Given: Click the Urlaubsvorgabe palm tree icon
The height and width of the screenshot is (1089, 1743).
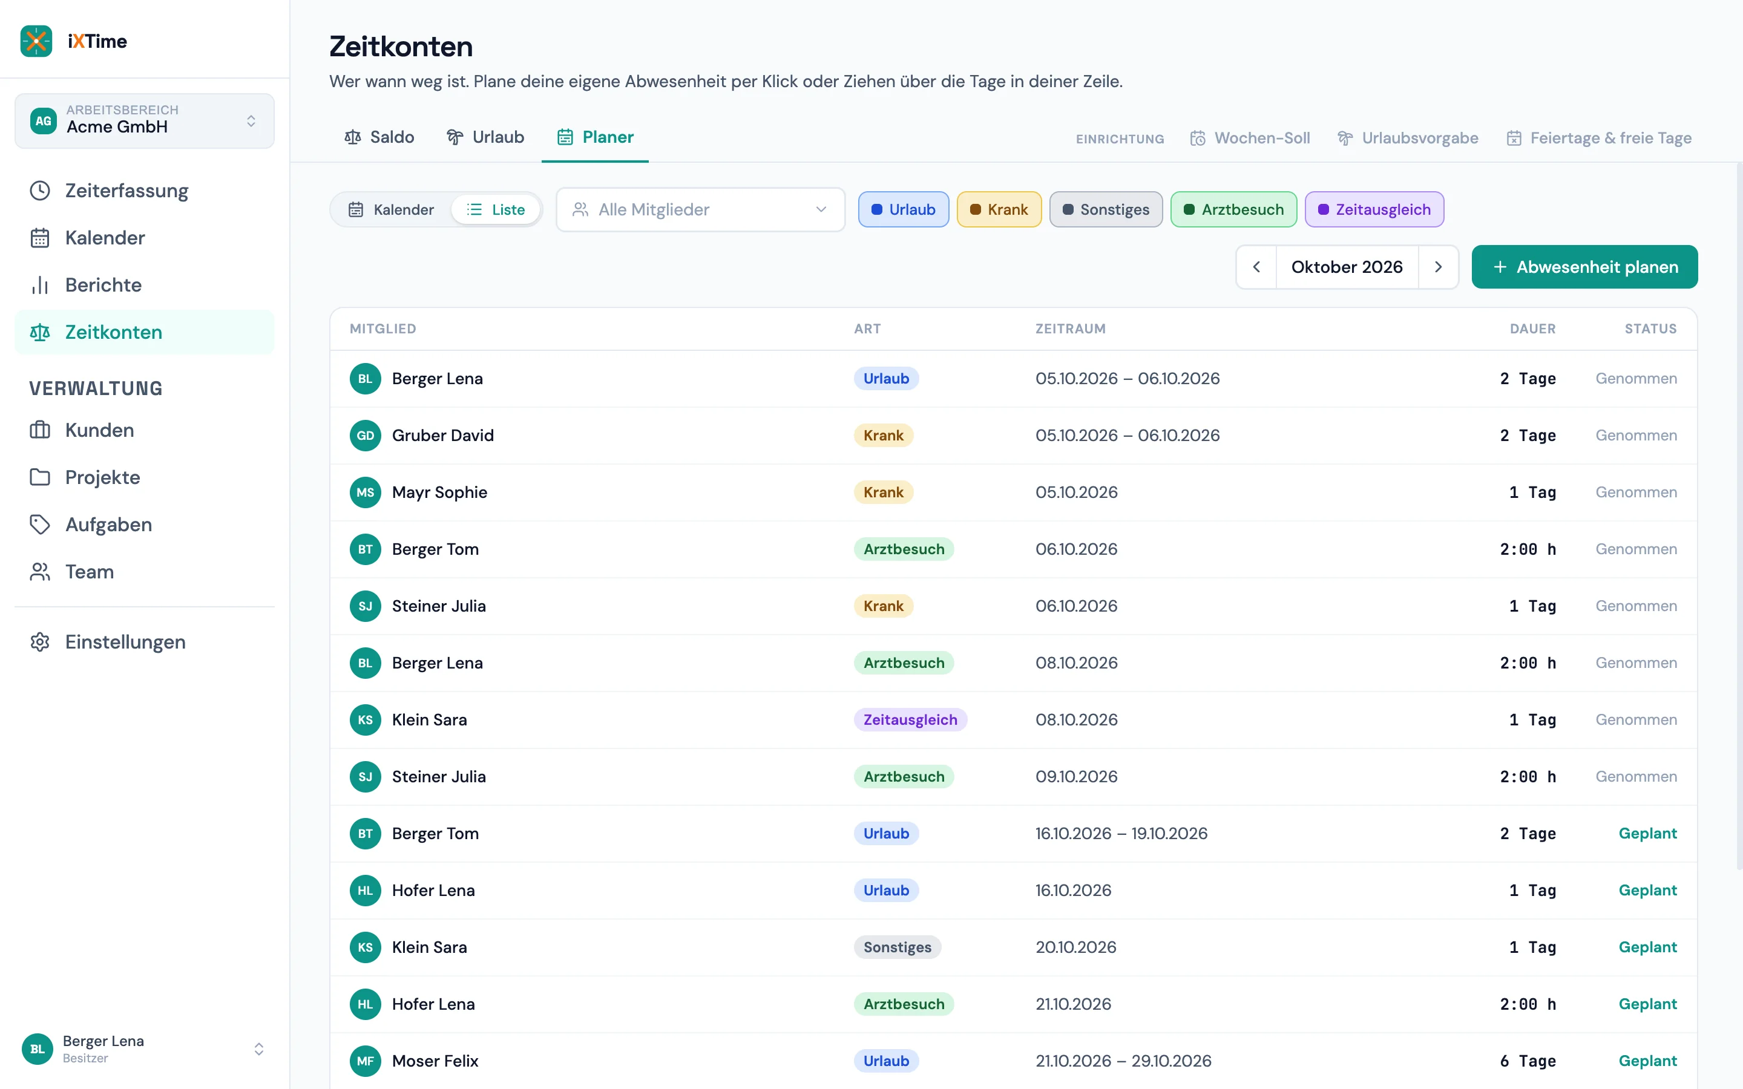Looking at the screenshot, I should 1345,139.
